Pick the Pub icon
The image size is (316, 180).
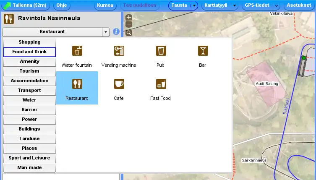161,51
